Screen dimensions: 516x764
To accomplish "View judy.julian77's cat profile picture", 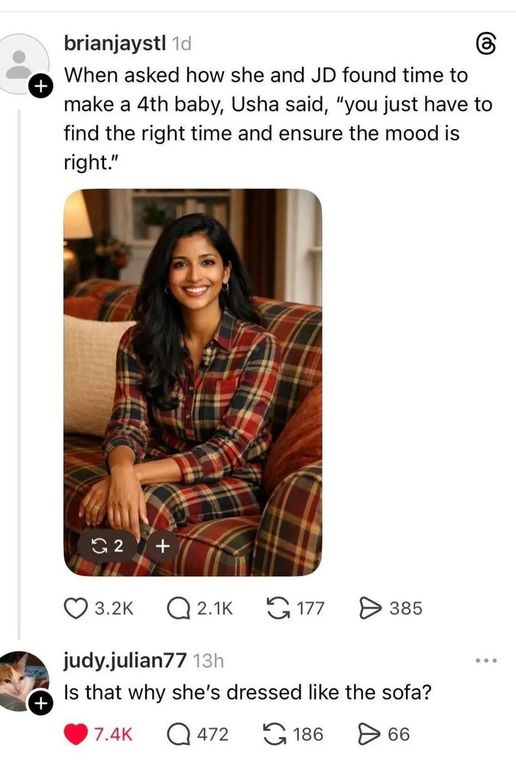I will point(22,680).
